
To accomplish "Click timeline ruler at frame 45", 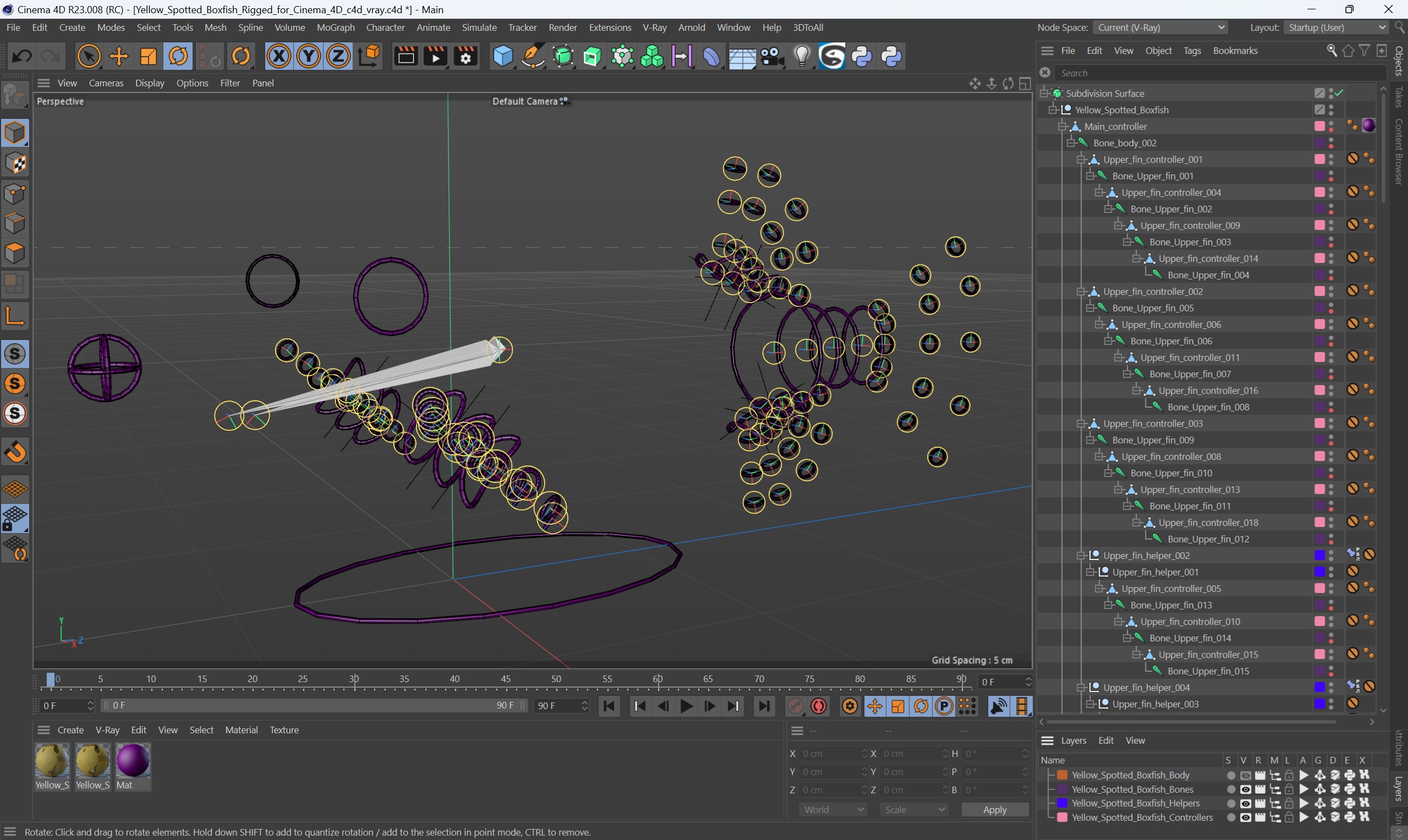I will (x=506, y=679).
